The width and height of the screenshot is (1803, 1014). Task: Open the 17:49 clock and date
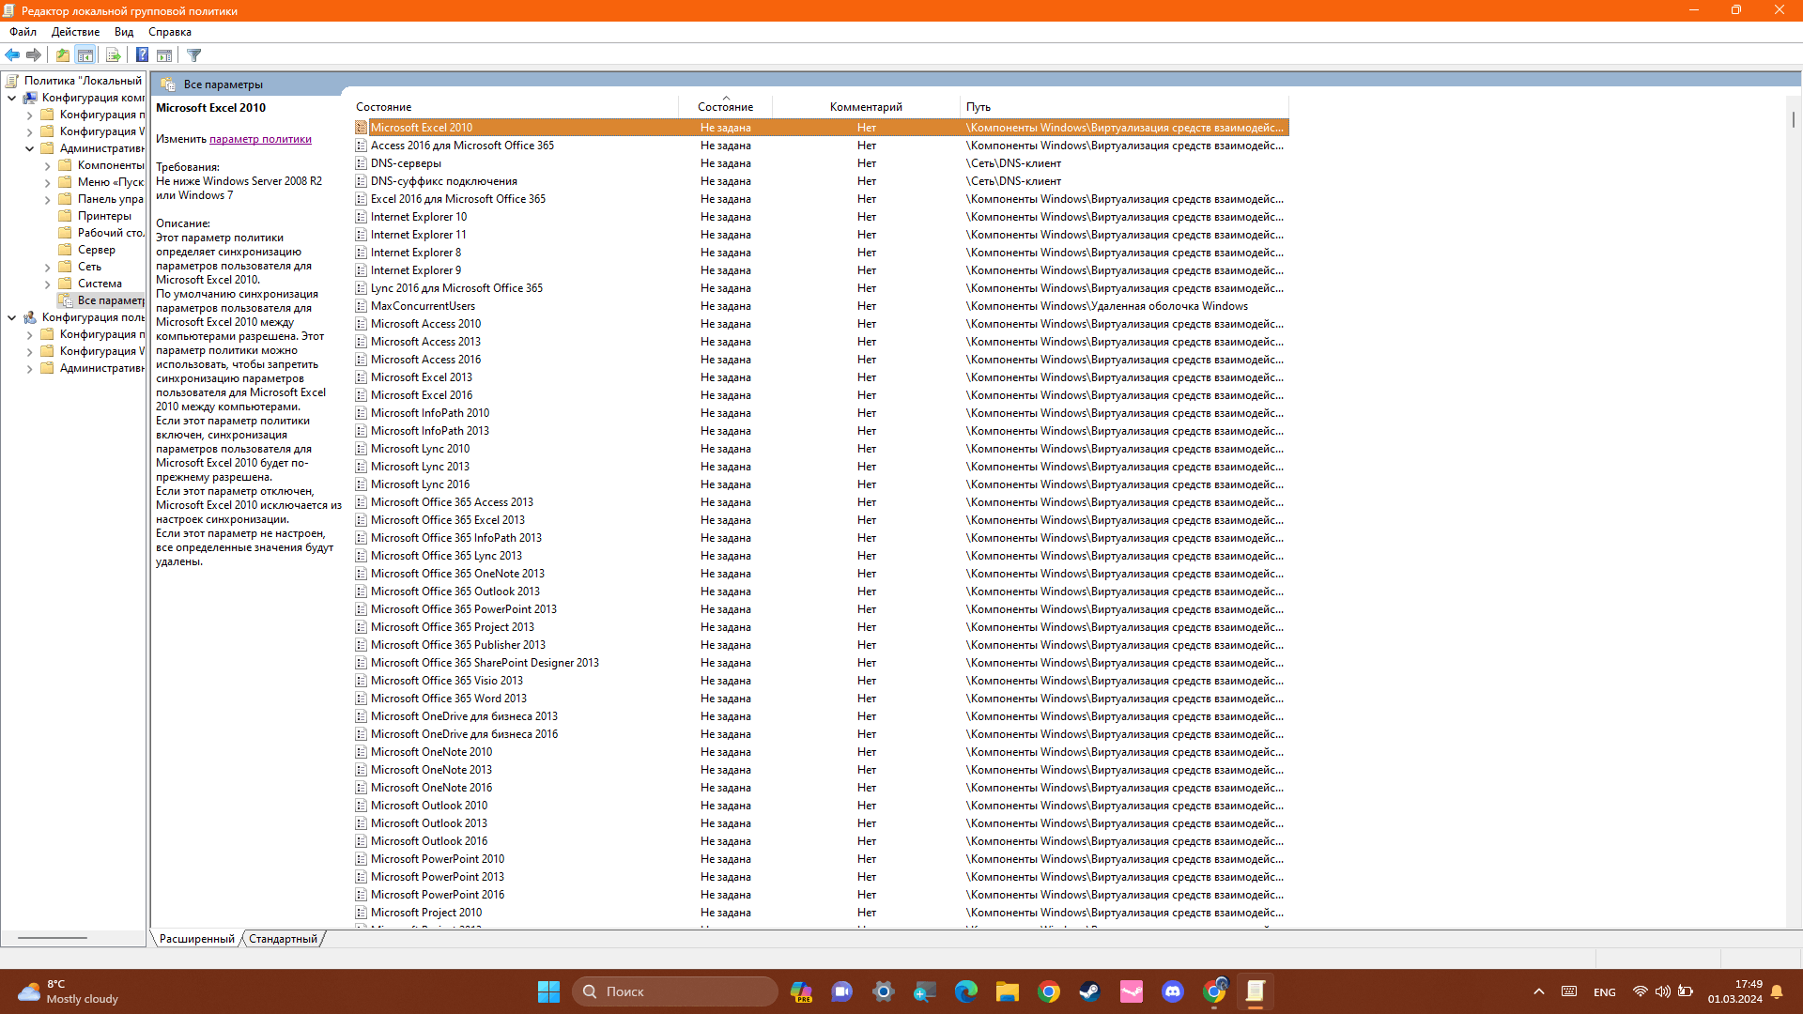[x=1734, y=991]
